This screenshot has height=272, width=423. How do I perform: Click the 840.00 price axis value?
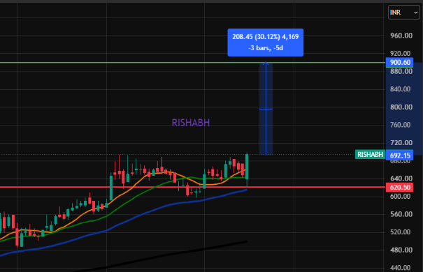click(400, 89)
